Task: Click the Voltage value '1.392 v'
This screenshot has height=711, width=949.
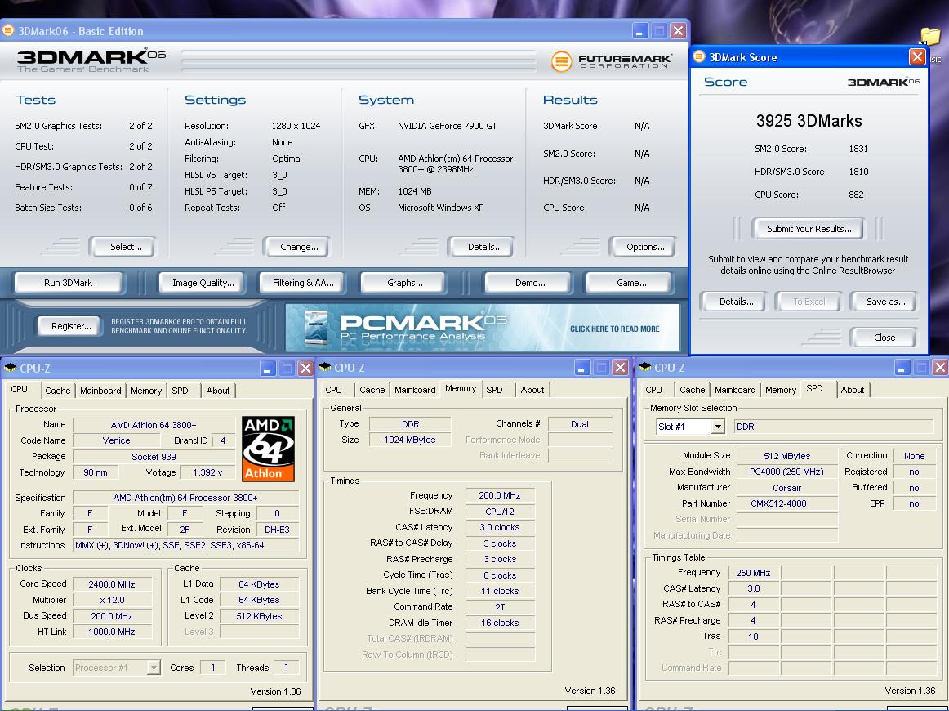Action: tap(207, 472)
